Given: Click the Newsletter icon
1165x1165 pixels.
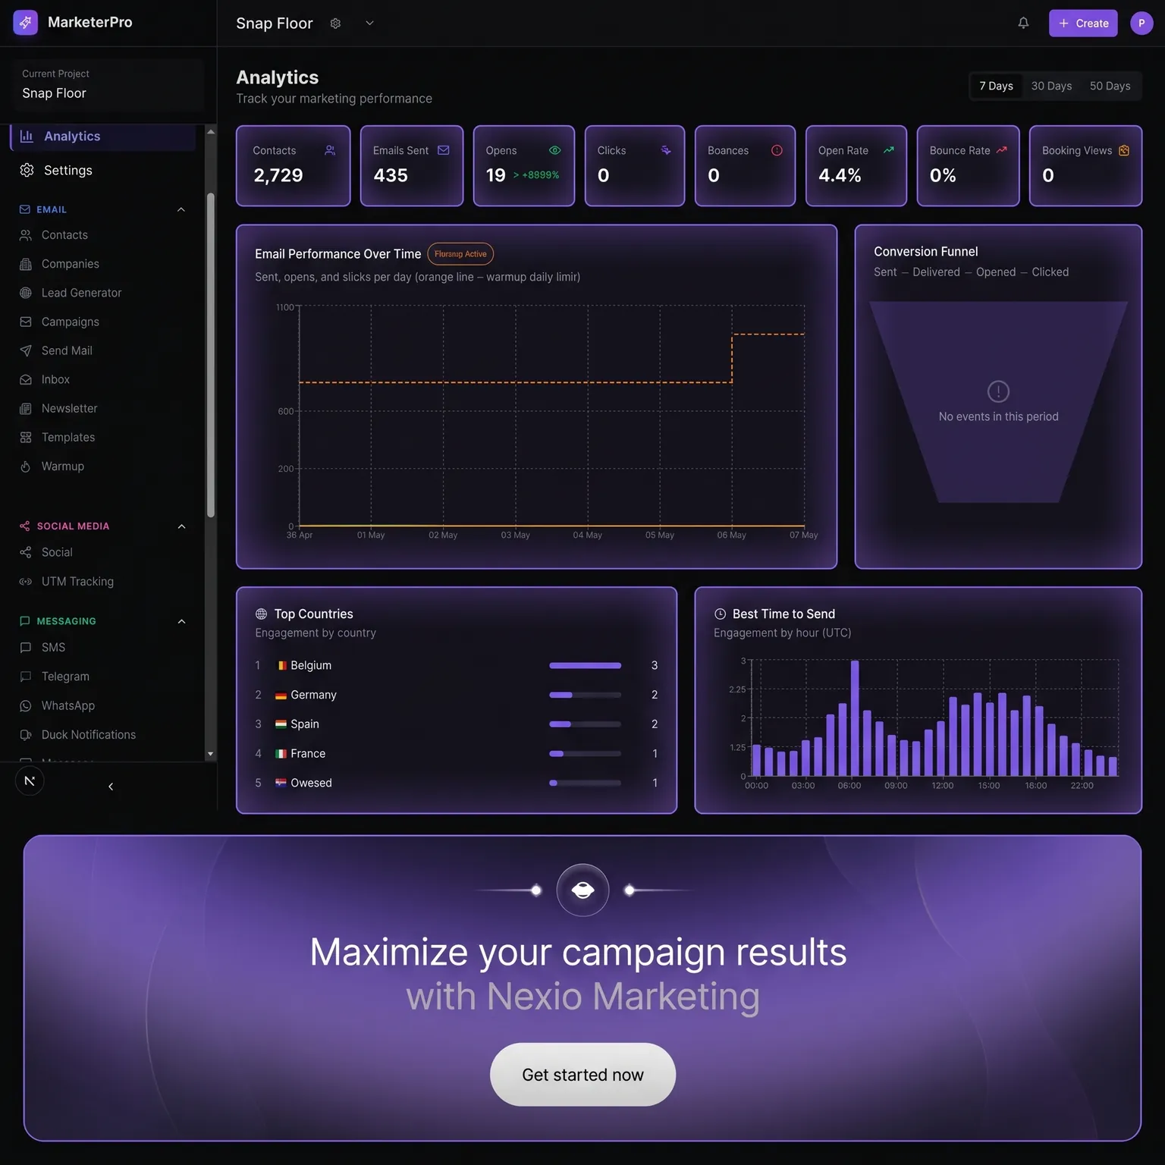Looking at the screenshot, I should point(26,408).
